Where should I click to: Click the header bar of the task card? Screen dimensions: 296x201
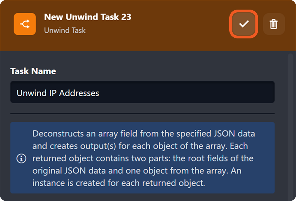point(148,24)
